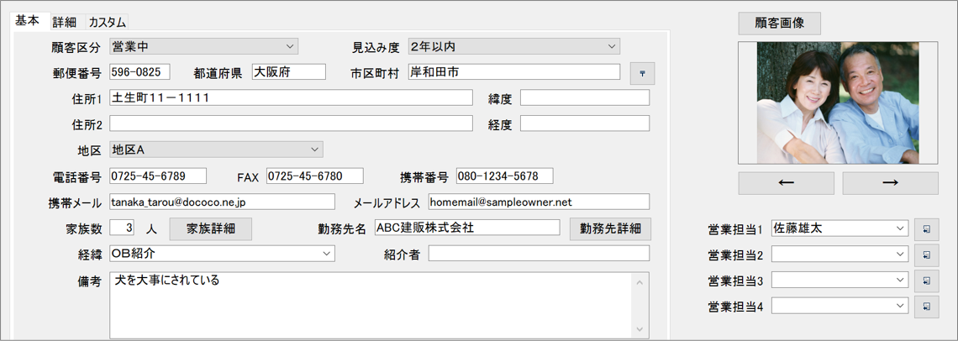958x341 pixels.
Task: Click the 紹介者 input field
Action: point(539,253)
